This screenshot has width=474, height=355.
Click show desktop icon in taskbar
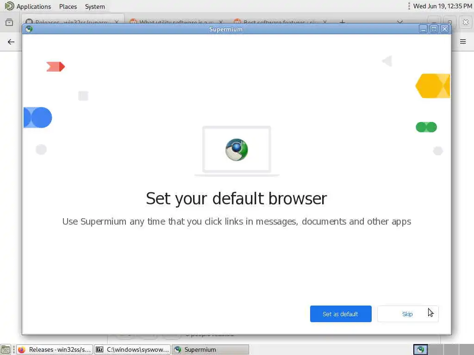[6, 349]
